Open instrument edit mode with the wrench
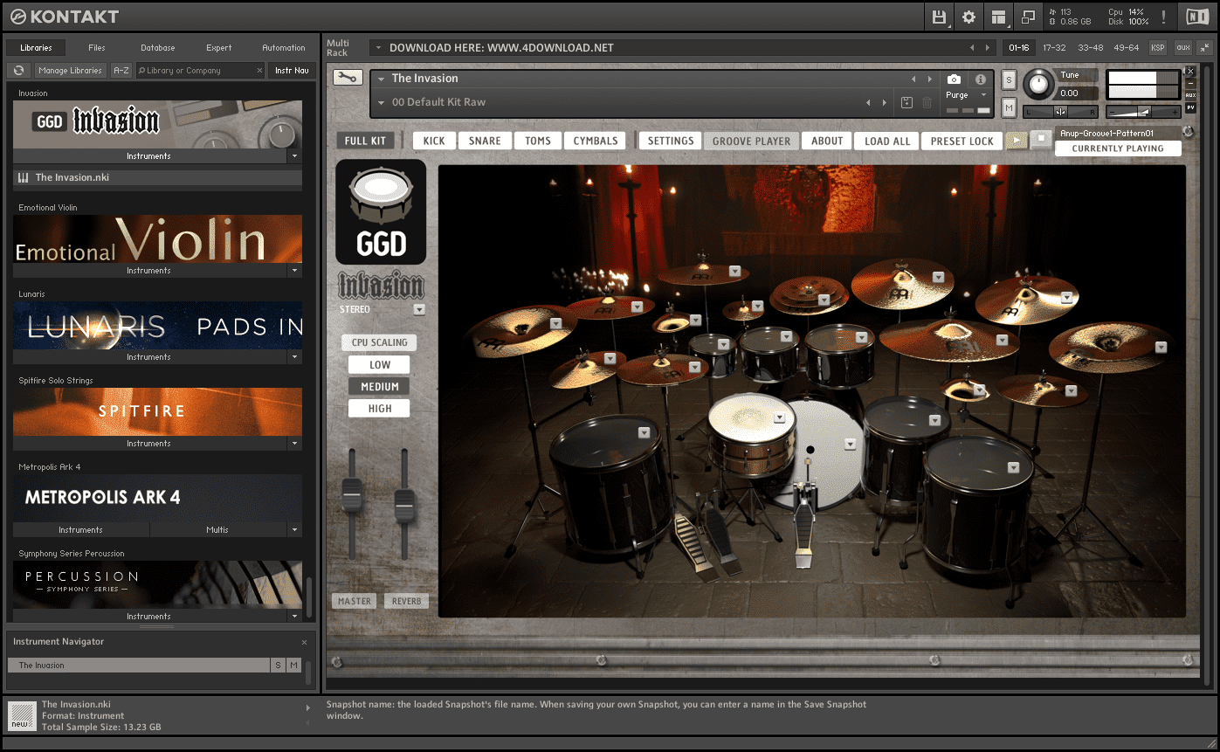Screen dimensions: 1220x752 [x=347, y=78]
